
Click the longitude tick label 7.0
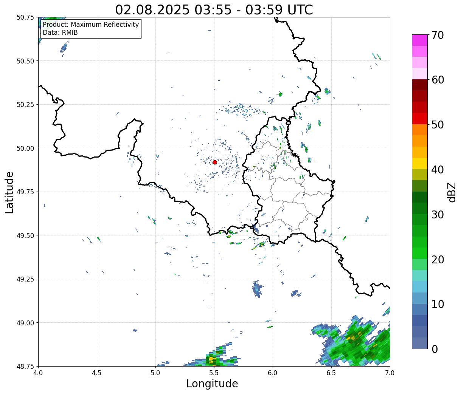click(390, 373)
